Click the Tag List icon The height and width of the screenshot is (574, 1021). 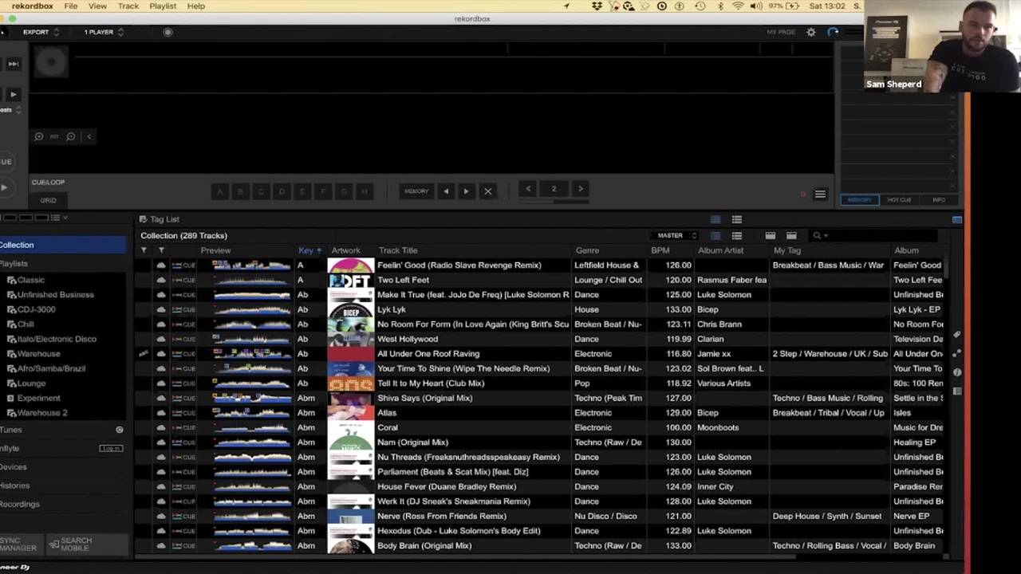(144, 219)
